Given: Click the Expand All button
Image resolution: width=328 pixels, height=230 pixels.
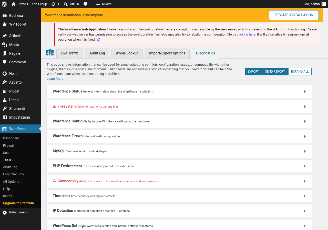Looking at the screenshot, I should [x=300, y=72].
